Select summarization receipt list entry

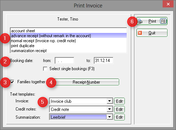pyautogui.click(x=69, y=51)
